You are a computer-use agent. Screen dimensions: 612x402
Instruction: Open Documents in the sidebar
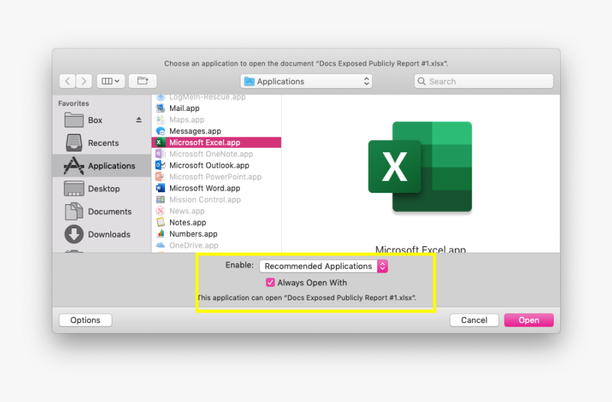[102, 211]
